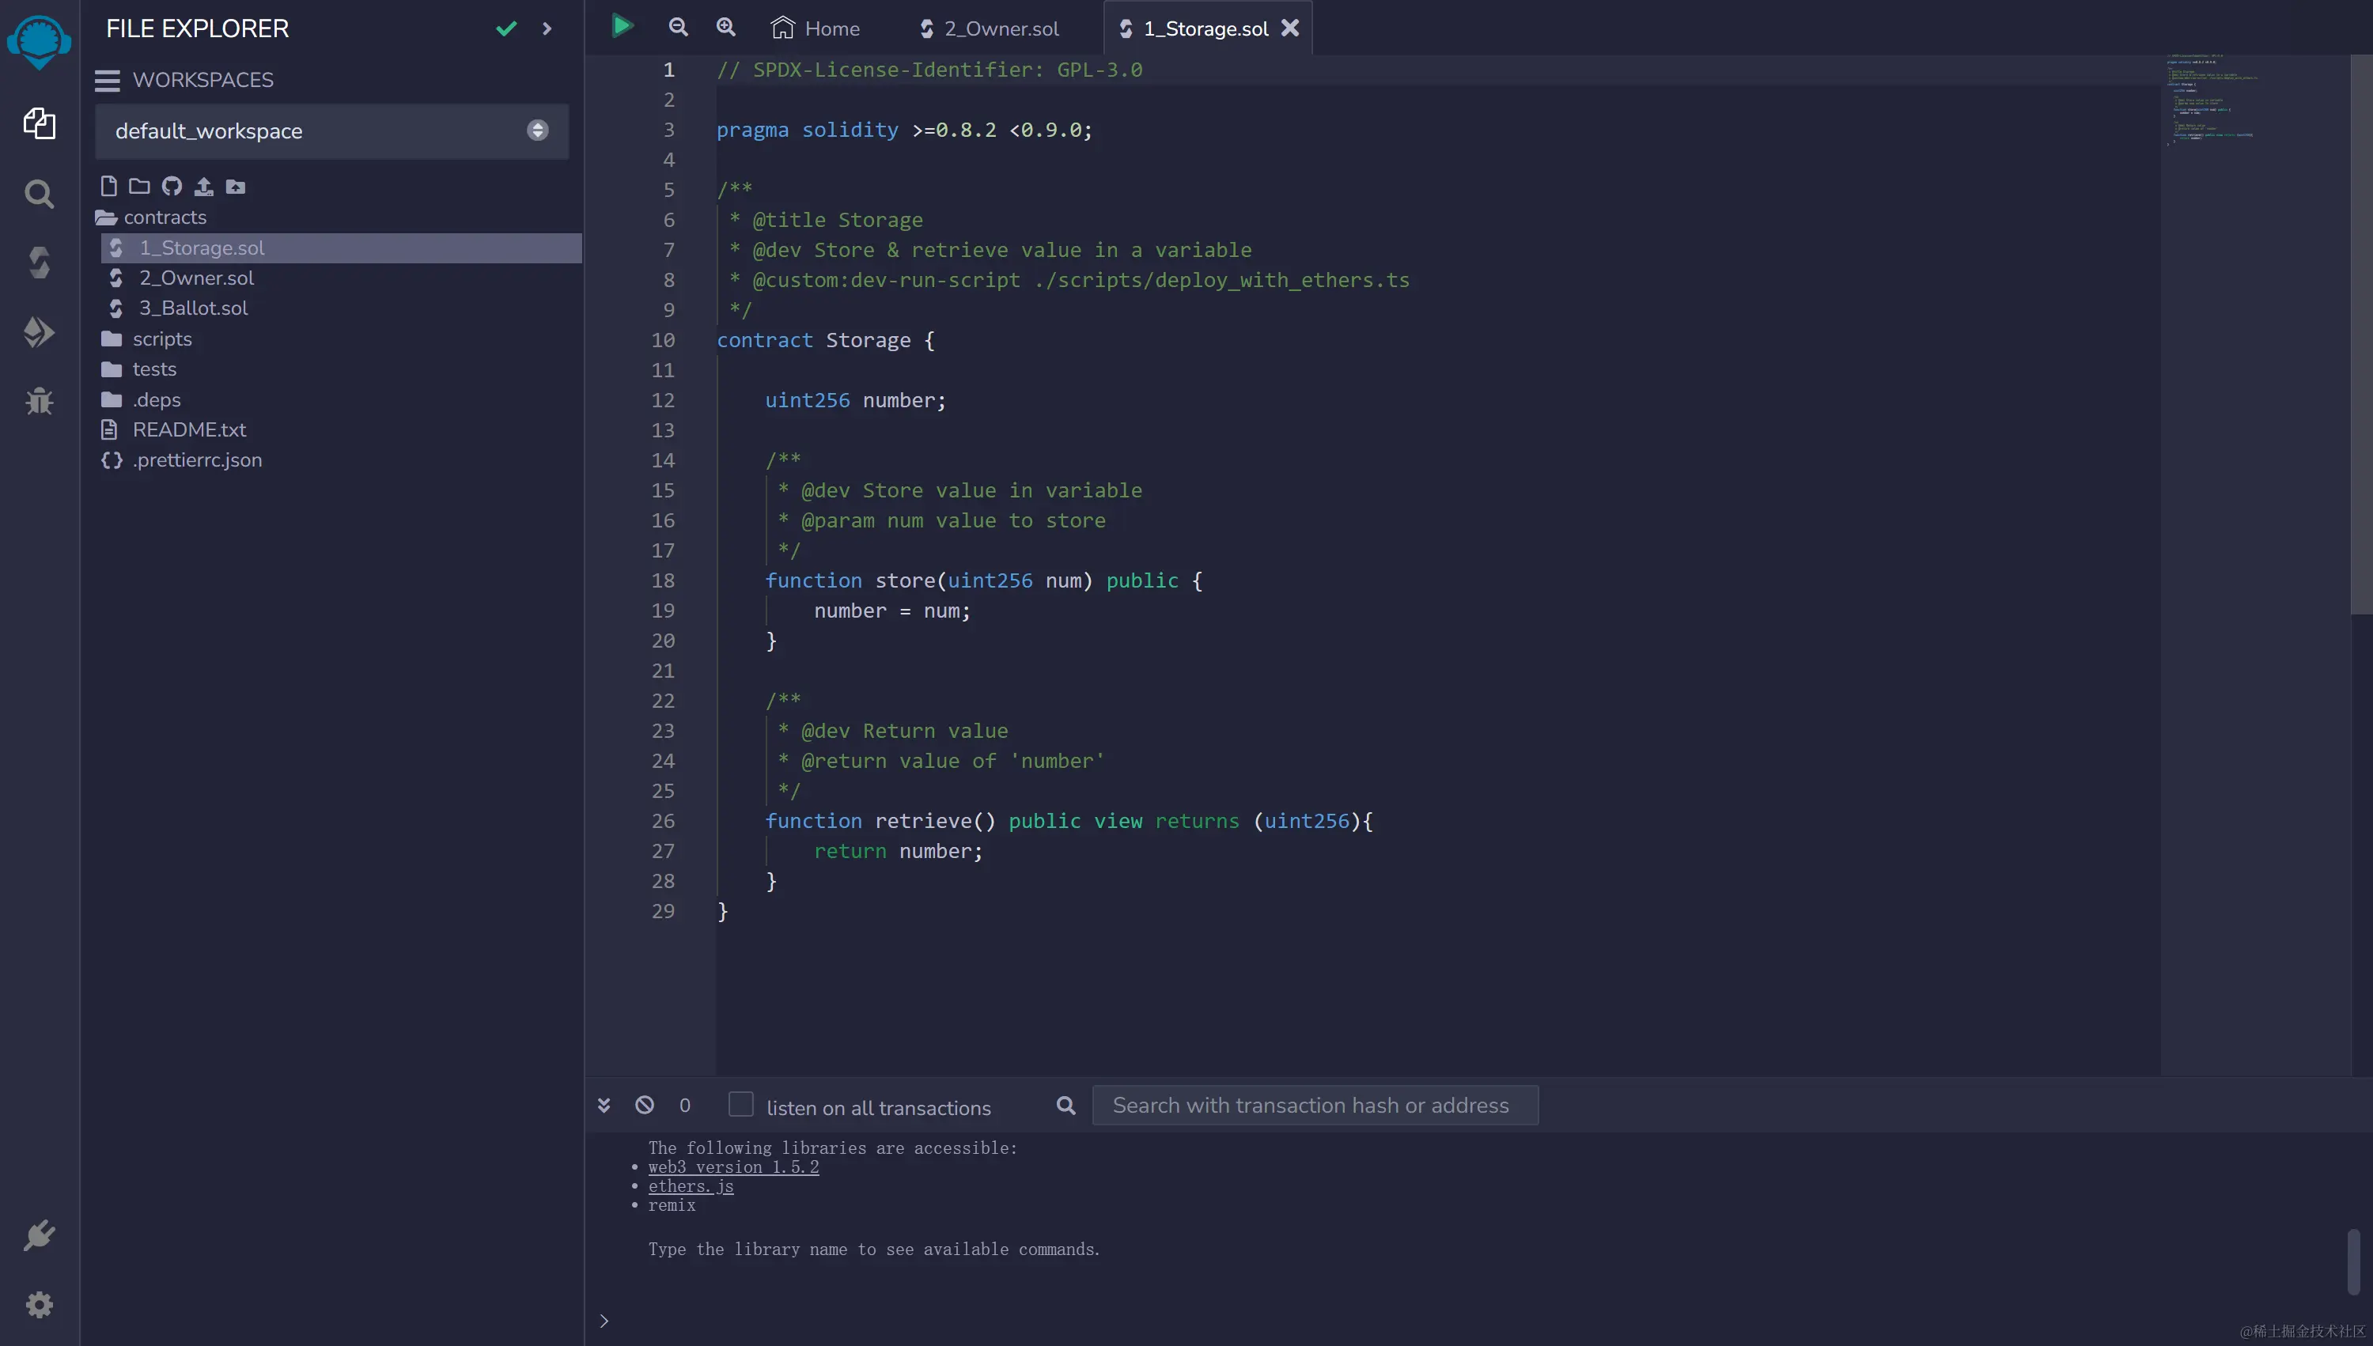
Task: Click the Remix logo icon
Action: click(x=39, y=42)
